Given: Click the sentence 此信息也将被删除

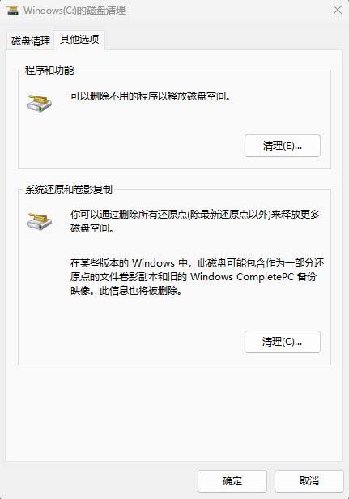Looking at the screenshot, I should (x=141, y=291).
